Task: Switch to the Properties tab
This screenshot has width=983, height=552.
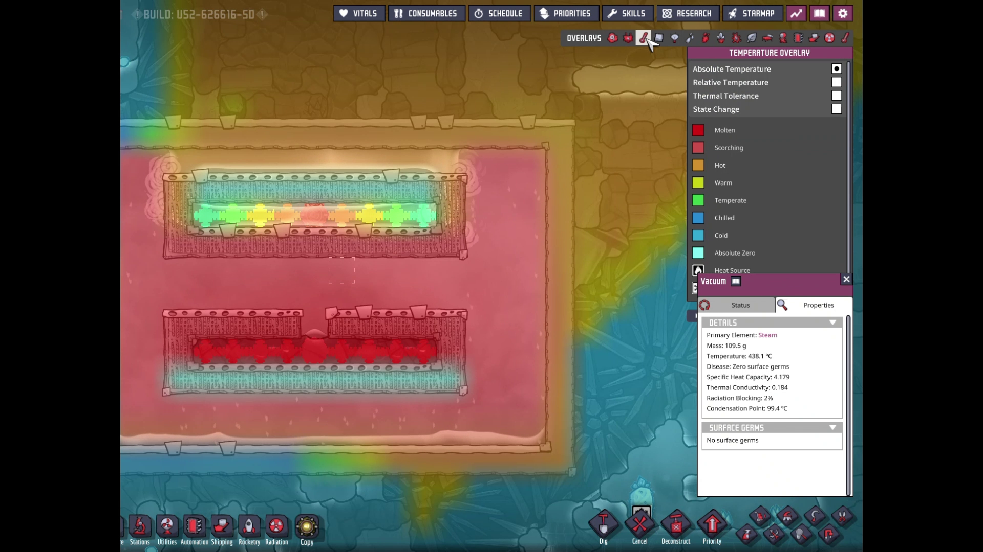Action: coord(814,305)
